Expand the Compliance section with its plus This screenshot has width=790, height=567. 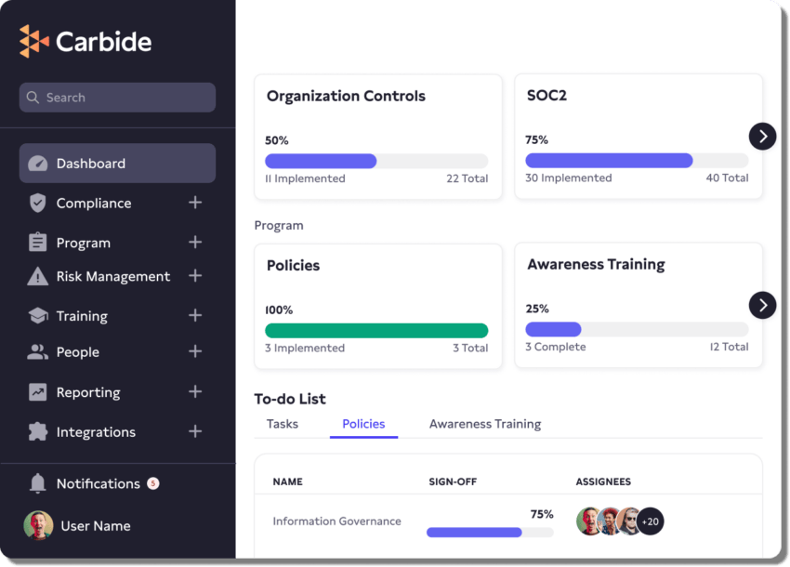195,203
